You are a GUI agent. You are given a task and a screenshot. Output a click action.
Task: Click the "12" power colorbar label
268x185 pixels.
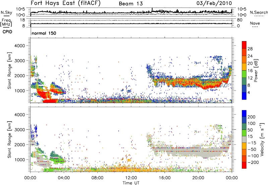point(250,78)
